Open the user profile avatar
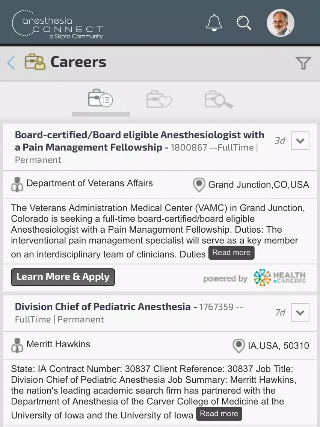 click(280, 23)
